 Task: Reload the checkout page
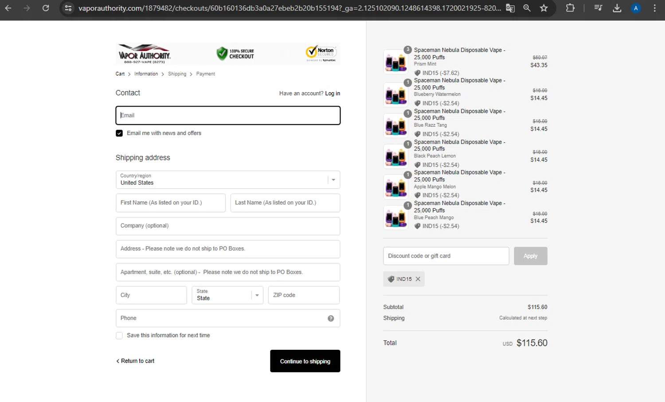click(46, 8)
